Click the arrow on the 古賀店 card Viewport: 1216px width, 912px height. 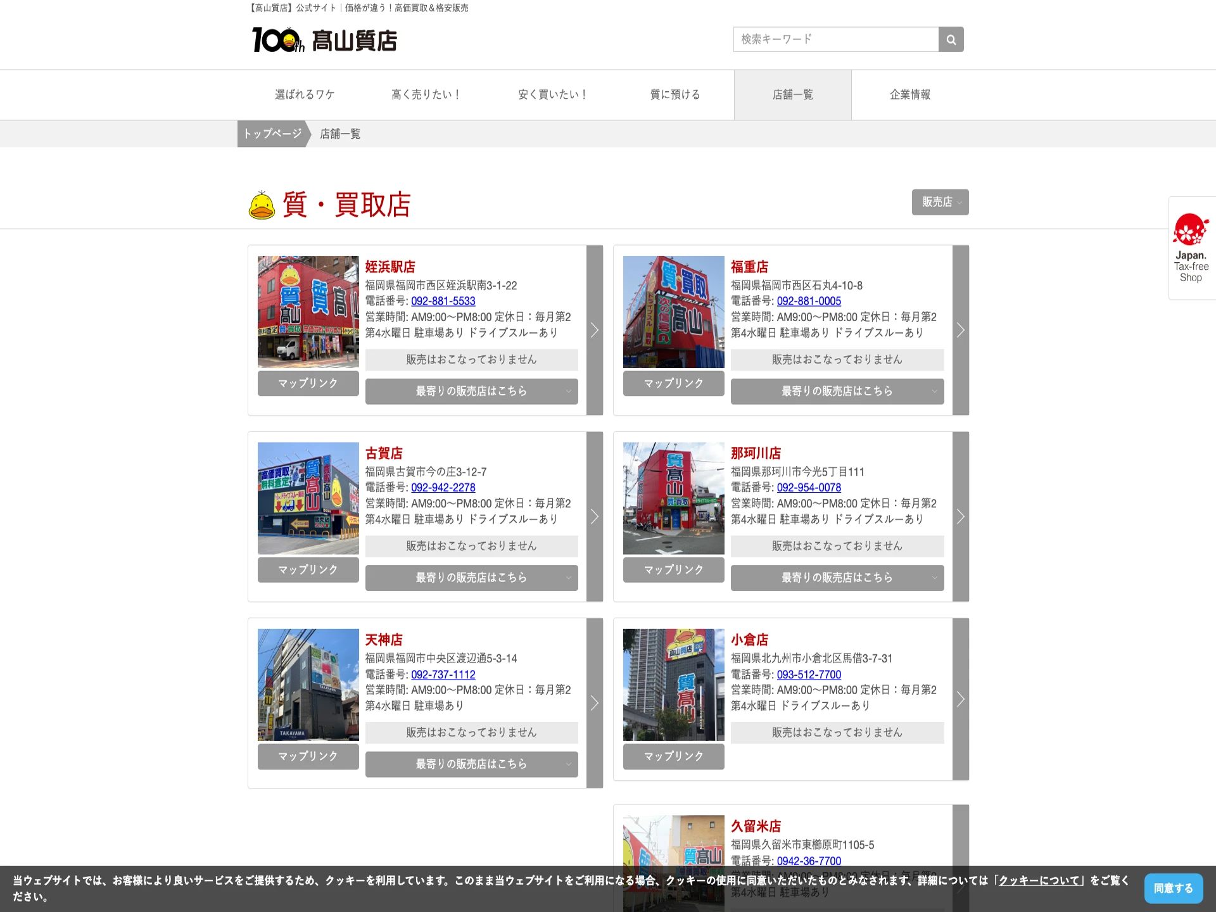(595, 517)
